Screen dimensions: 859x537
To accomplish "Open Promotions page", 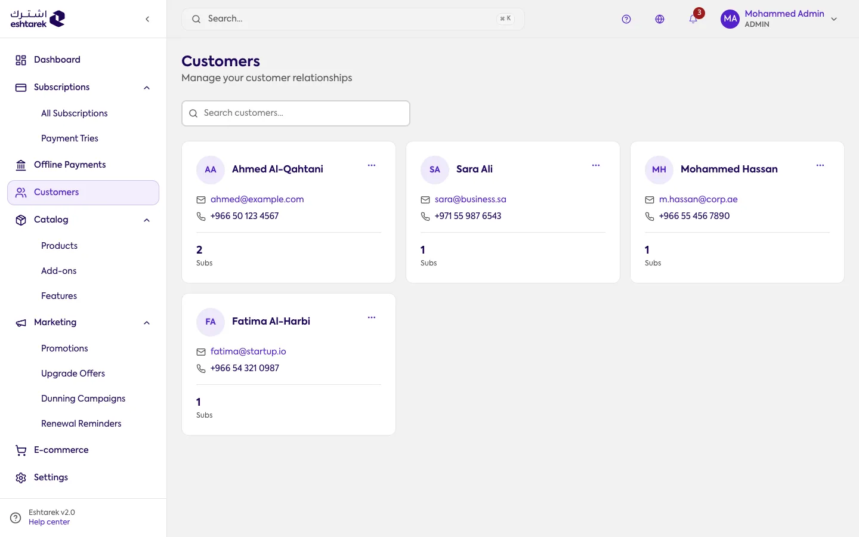I will coord(64,348).
